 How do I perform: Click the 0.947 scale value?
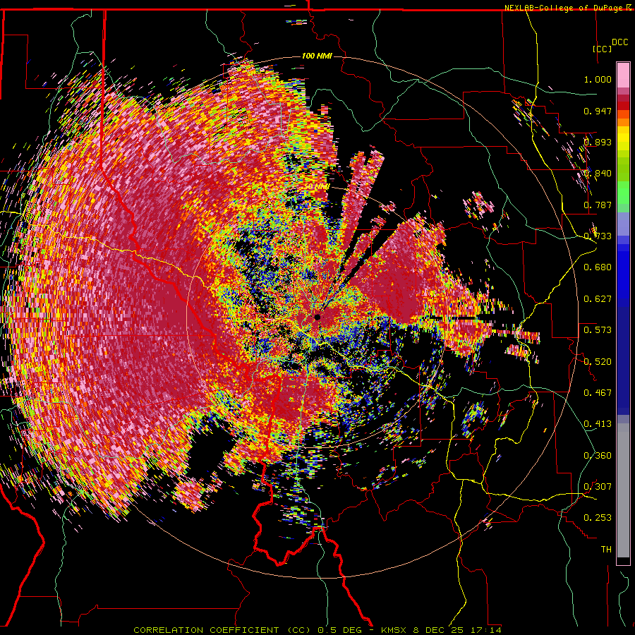click(598, 111)
